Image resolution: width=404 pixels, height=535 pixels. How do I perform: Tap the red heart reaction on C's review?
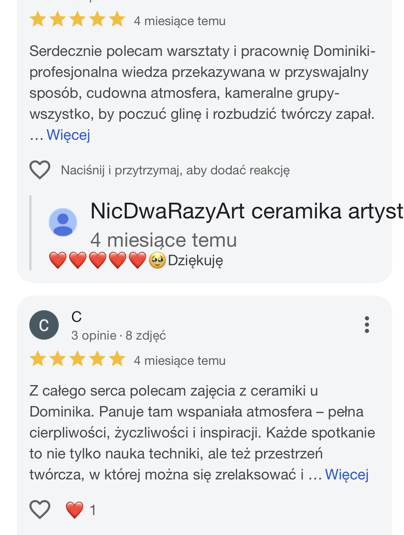[75, 510]
